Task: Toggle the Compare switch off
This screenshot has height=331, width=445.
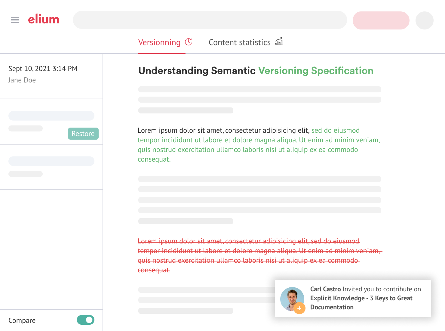Action: click(x=86, y=320)
